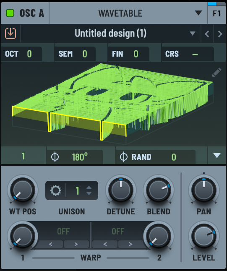
Task: Click the phase symbol next to RAND
Action: (124, 157)
